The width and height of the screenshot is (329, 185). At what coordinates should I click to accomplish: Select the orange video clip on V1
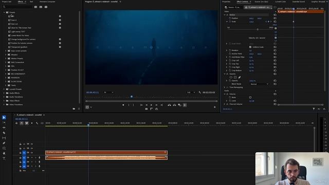[106, 153]
